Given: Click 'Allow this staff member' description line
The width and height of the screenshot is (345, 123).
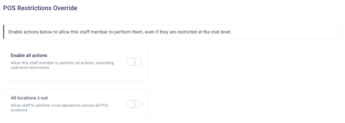Looking at the screenshot, I should [x=35, y=63].
